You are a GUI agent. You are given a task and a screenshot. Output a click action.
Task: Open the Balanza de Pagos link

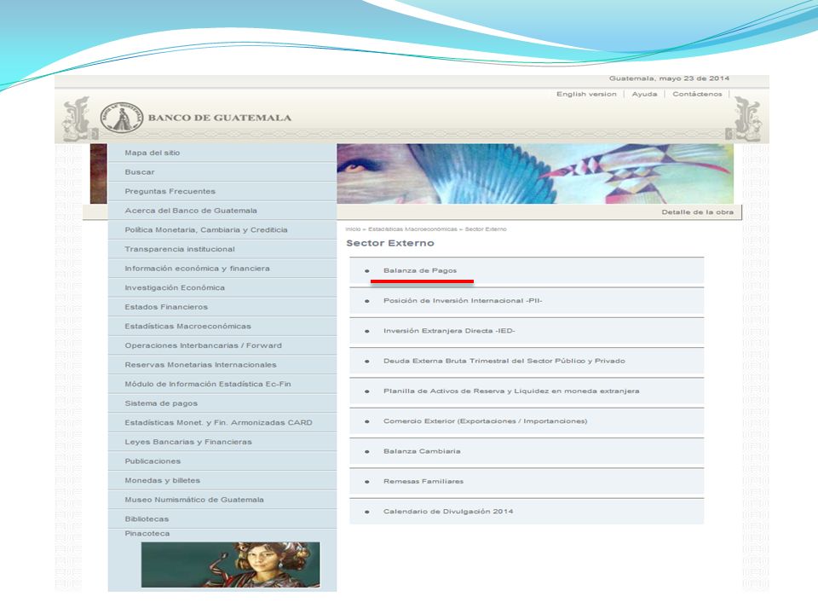(x=420, y=271)
